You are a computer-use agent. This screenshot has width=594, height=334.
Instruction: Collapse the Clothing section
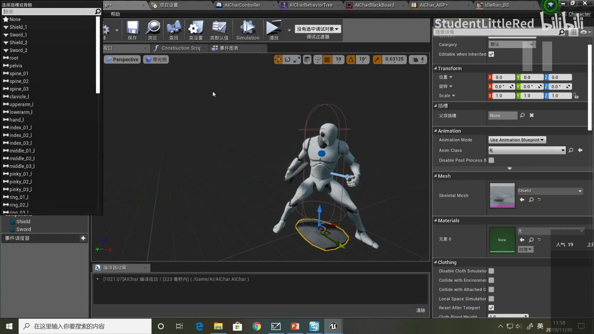(436, 262)
